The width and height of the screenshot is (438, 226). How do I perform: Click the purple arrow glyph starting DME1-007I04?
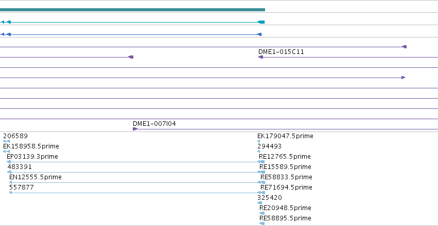tap(135, 129)
